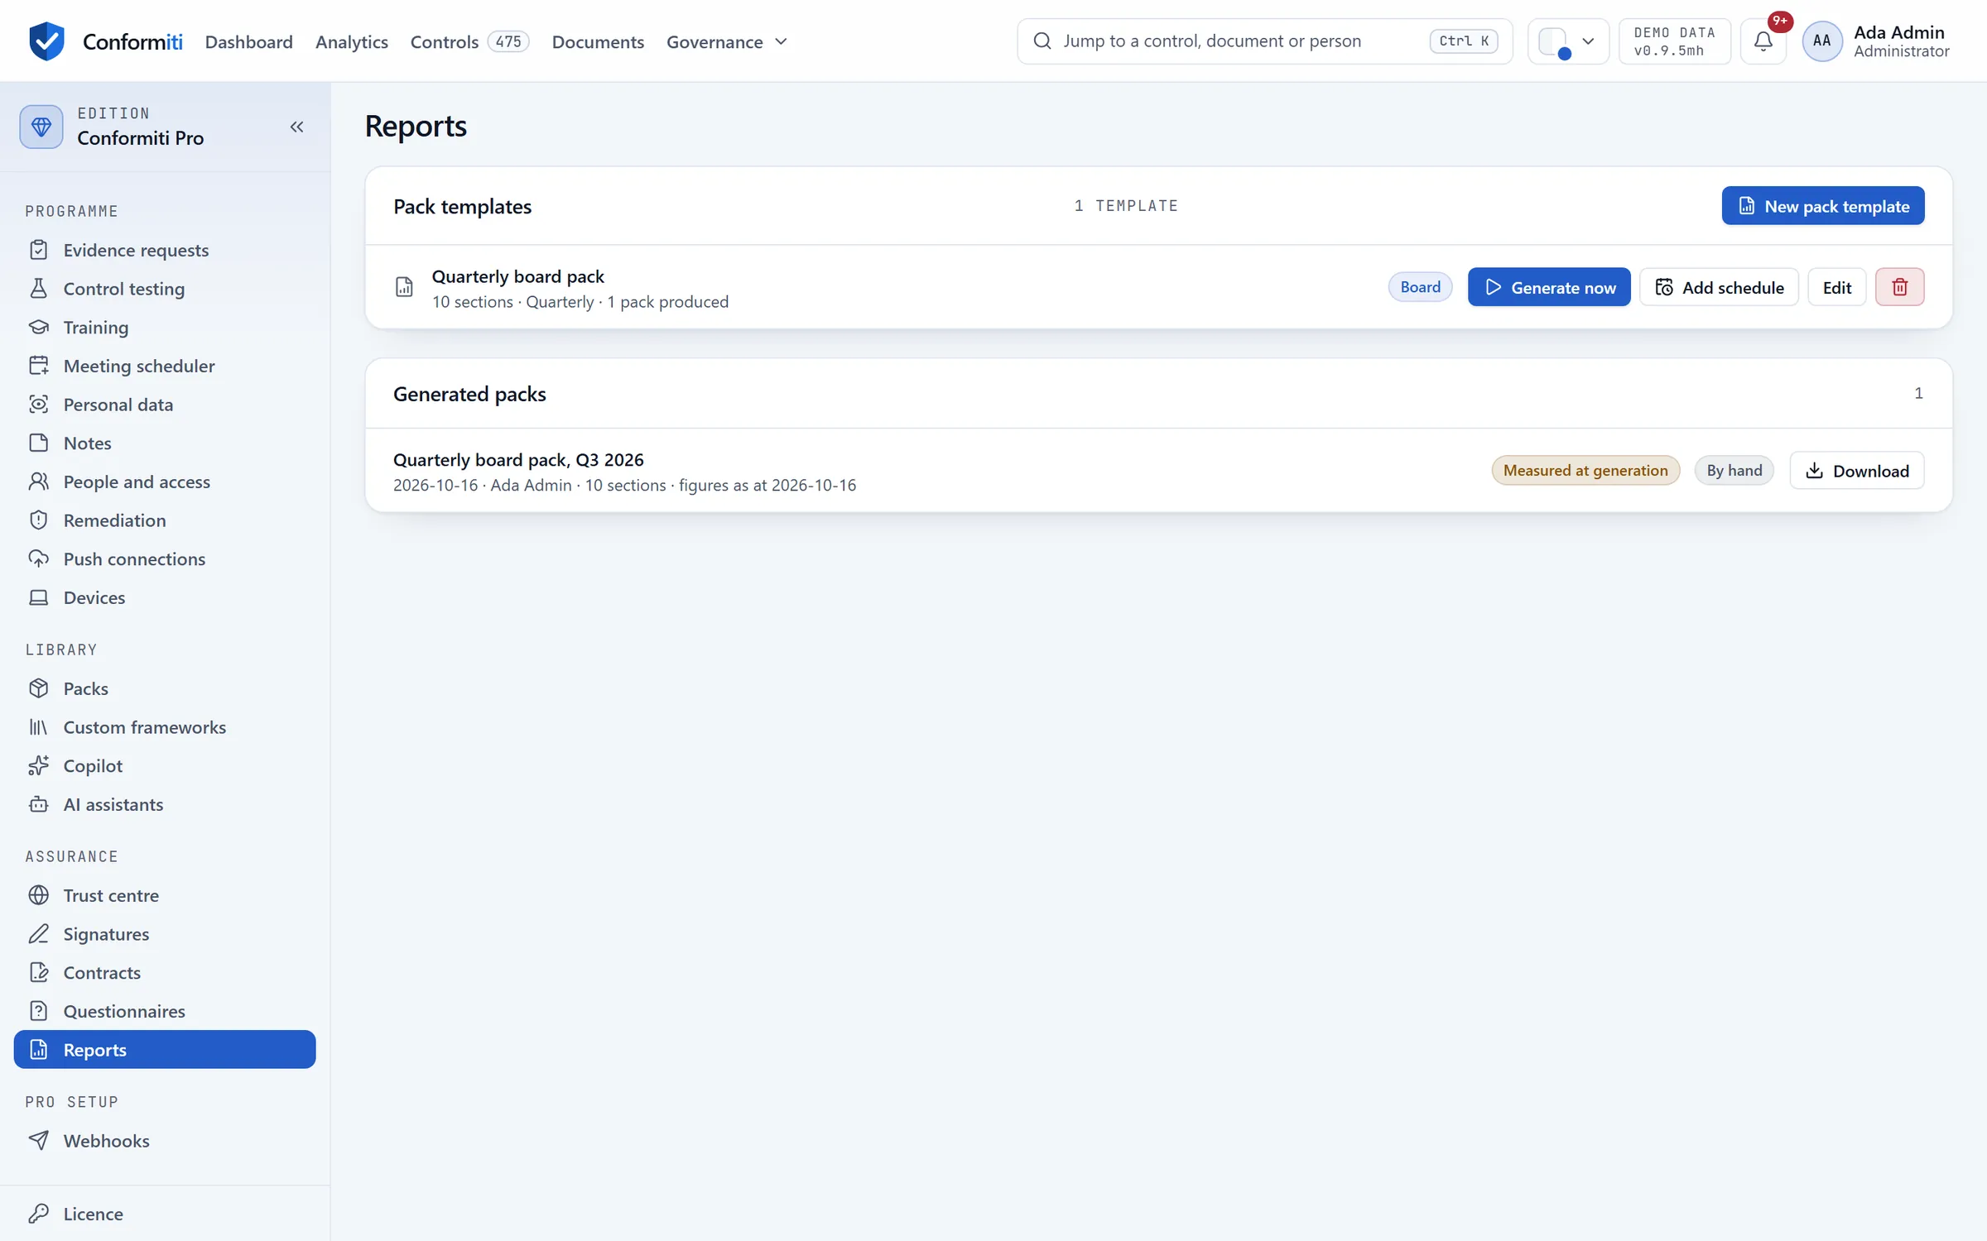Go to Documents in top nav
This screenshot has height=1241, width=1987.
coord(598,41)
